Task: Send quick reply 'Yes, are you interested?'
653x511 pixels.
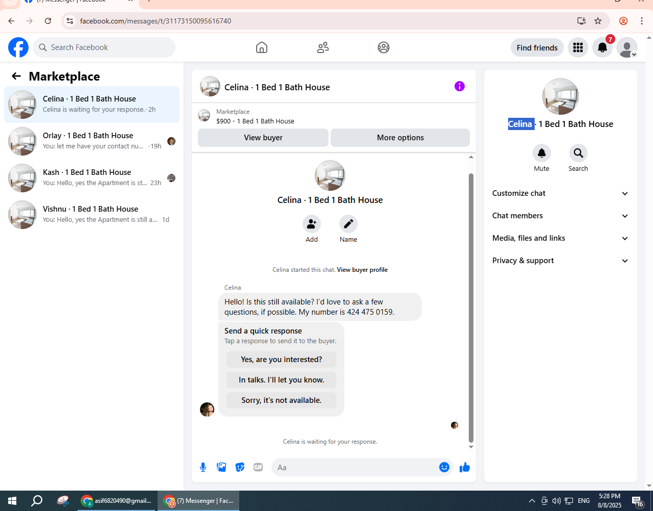Action: (x=282, y=360)
